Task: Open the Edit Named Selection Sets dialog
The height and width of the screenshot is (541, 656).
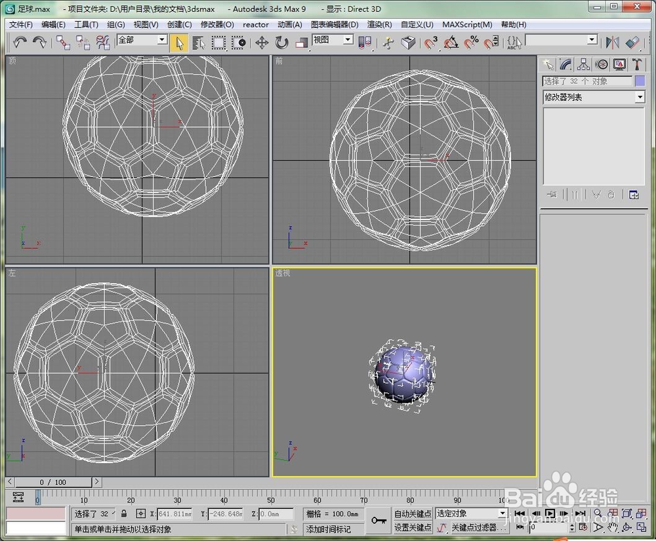Action: tap(514, 43)
